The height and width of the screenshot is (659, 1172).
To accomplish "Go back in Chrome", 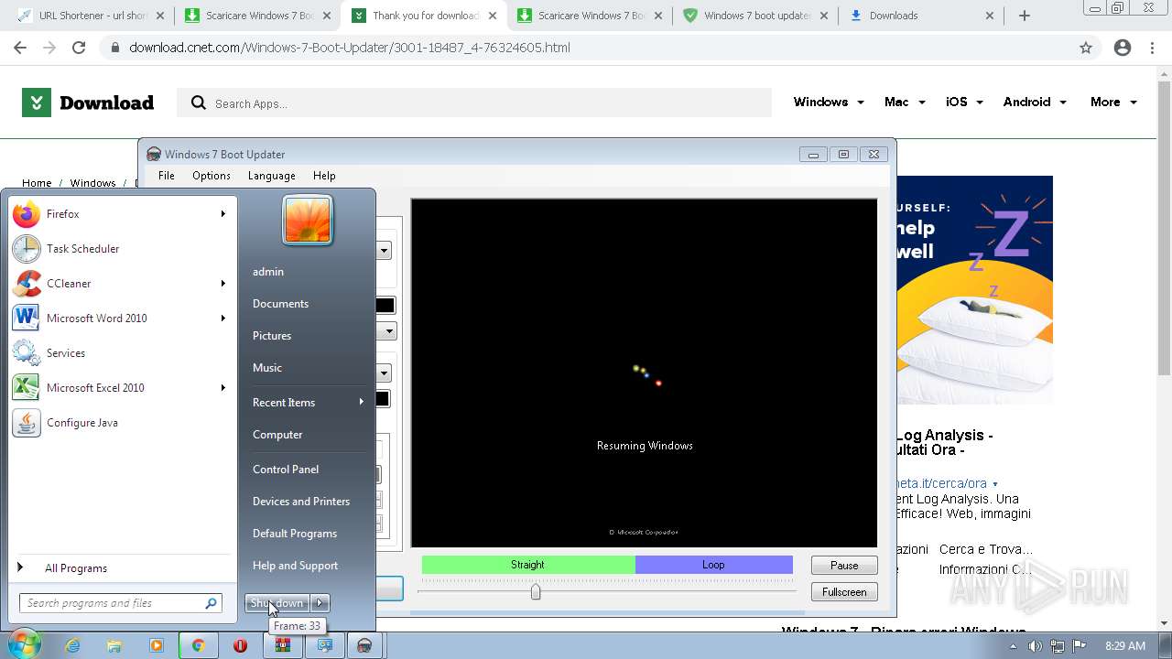I will pyautogui.click(x=20, y=48).
